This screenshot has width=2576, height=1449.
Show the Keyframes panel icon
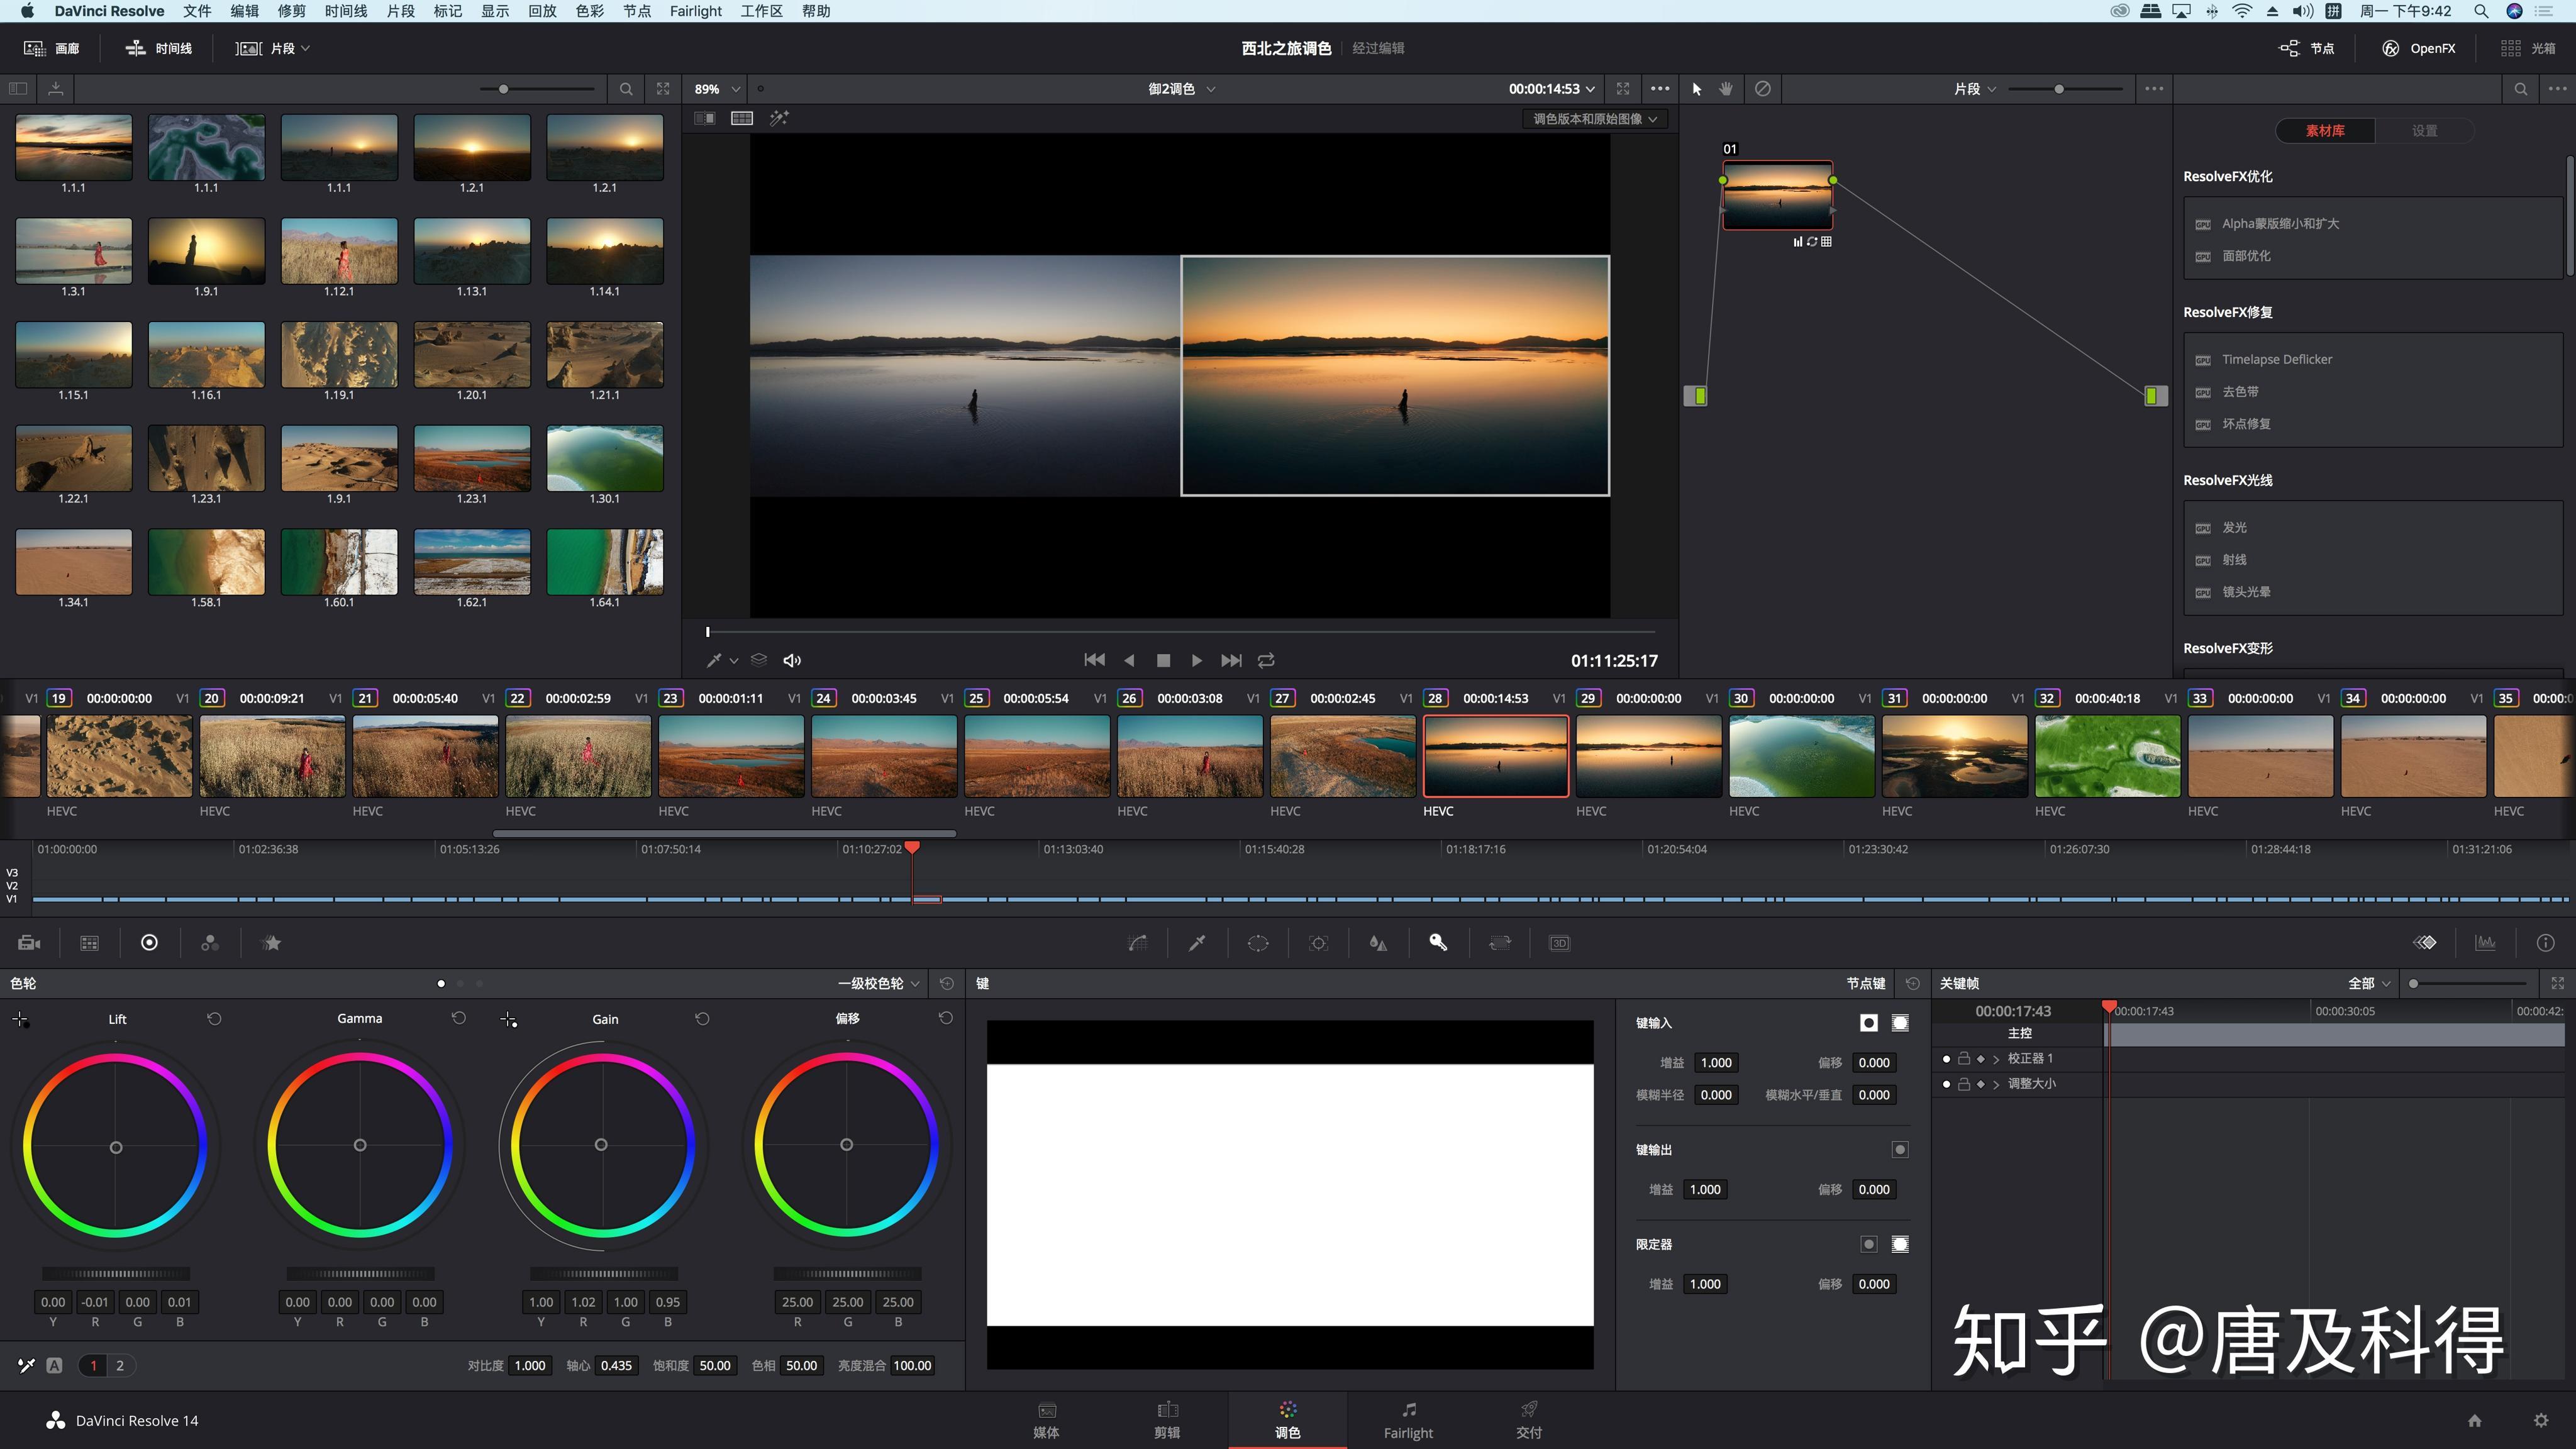(x=2425, y=943)
